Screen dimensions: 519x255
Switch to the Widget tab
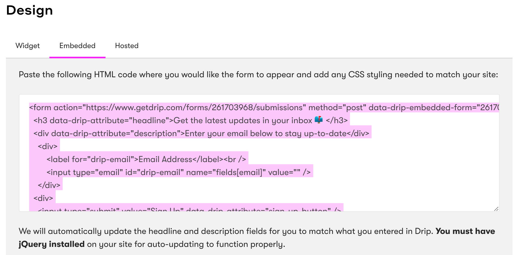pyautogui.click(x=28, y=46)
